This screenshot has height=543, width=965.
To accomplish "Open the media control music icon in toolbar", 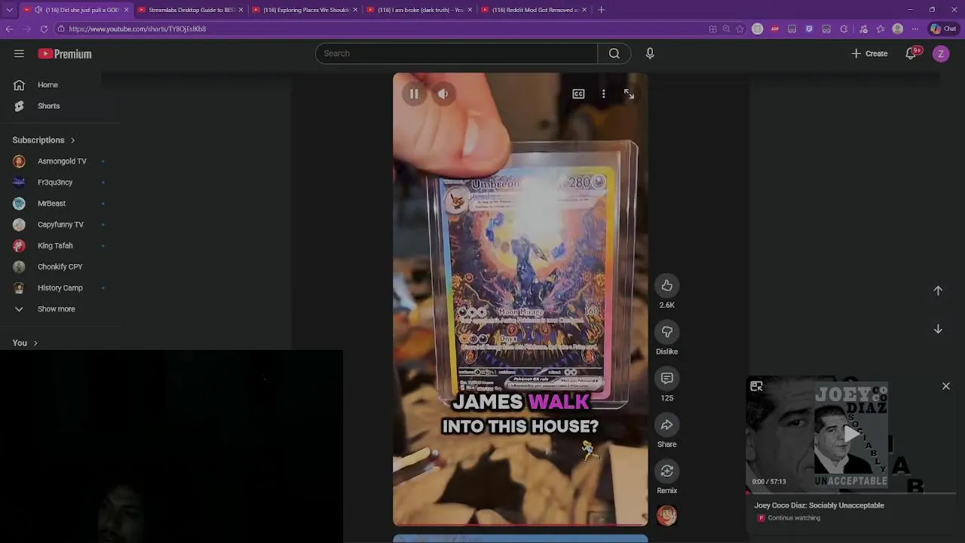I will click(862, 29).
